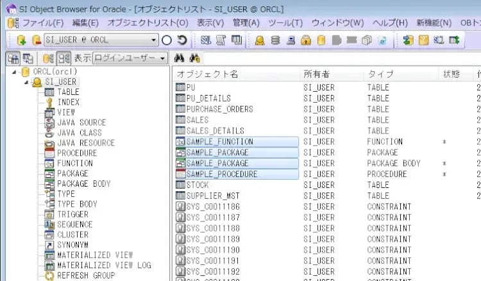Select TRIGGER in the object tree
The width and height of the screenshot is (481, 281).
coord(72,214)
